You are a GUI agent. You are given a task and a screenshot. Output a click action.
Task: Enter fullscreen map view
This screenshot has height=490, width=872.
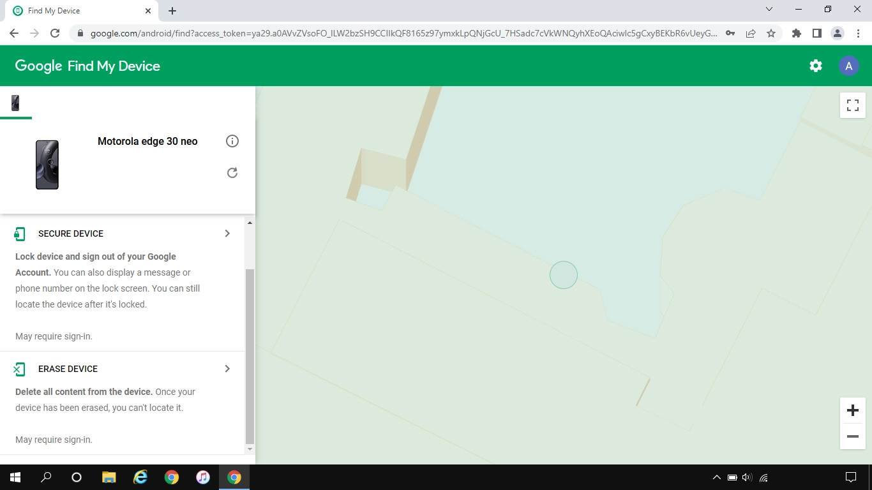coord(852,105)
